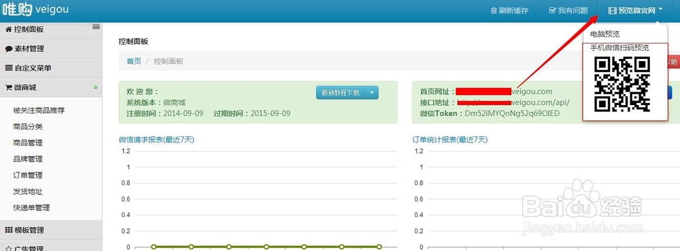
Task: Click last data point on 微信请求报表 line
Action: tap(379, 247)
